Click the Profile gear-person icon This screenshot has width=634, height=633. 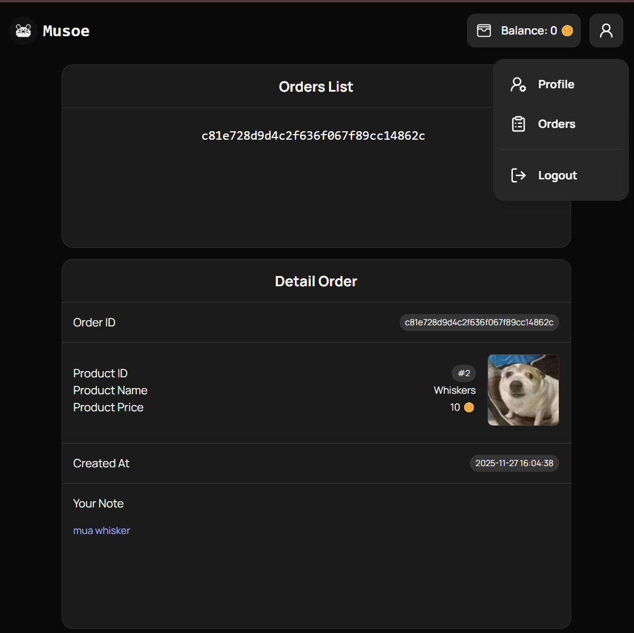coord(518,84)
